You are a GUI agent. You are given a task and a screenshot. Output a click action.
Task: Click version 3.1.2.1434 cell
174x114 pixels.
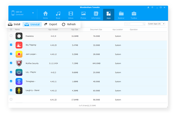[x=53, y=63]
